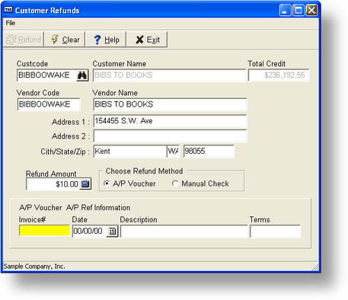Click the city field containing Kent
Viewport: 348px width, 300px height.
tap(130, 152)
